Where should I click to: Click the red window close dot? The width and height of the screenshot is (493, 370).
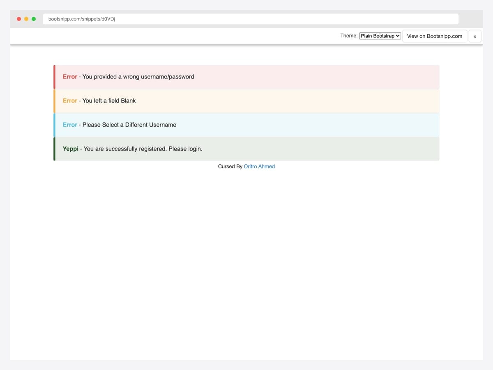pos(19,19)
